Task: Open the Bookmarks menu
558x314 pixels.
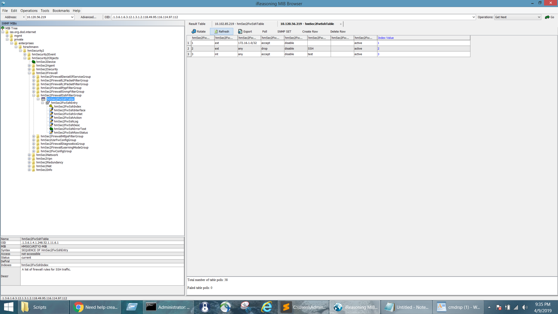Action: pyautogui.click(x=61, y=10)
